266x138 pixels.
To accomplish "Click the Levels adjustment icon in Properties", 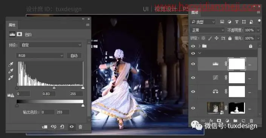I will (x=12, y=34).
